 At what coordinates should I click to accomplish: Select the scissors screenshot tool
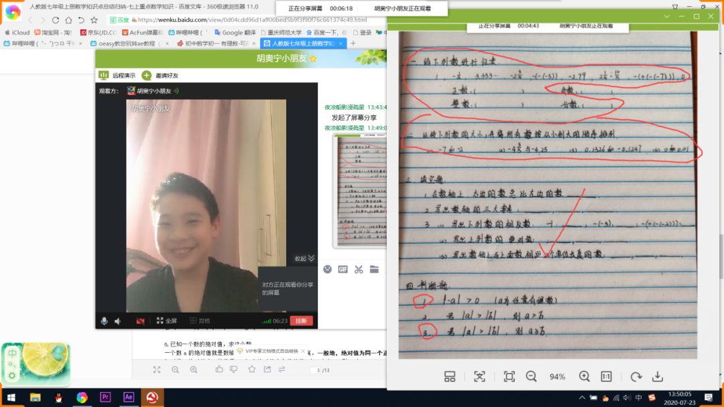point(359,269)
